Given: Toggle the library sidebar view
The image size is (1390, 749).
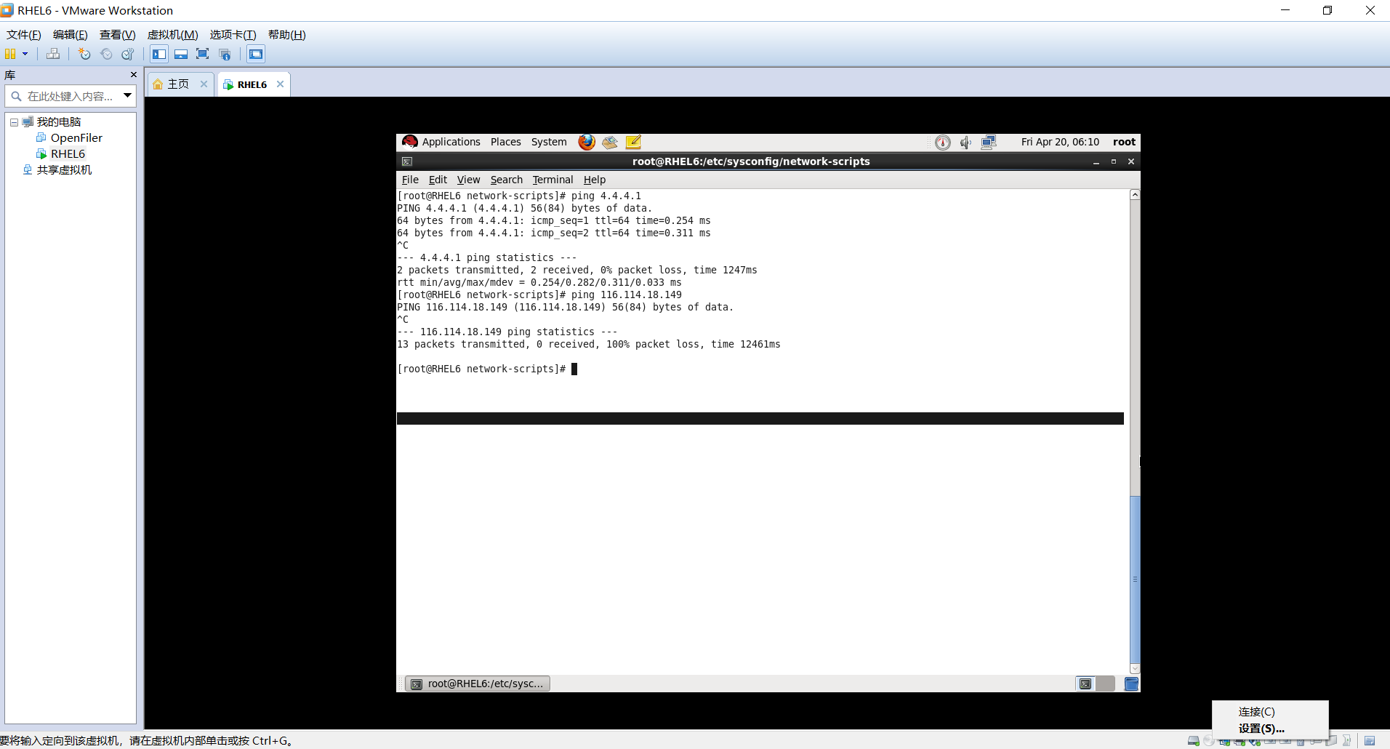Looking at the screenshot, I should point(159,54).
